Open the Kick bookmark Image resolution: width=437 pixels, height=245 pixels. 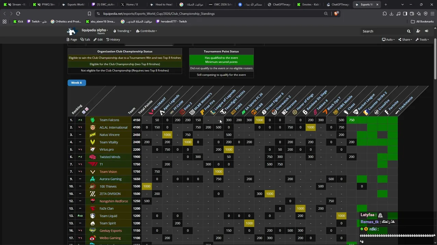pos(18,21)
